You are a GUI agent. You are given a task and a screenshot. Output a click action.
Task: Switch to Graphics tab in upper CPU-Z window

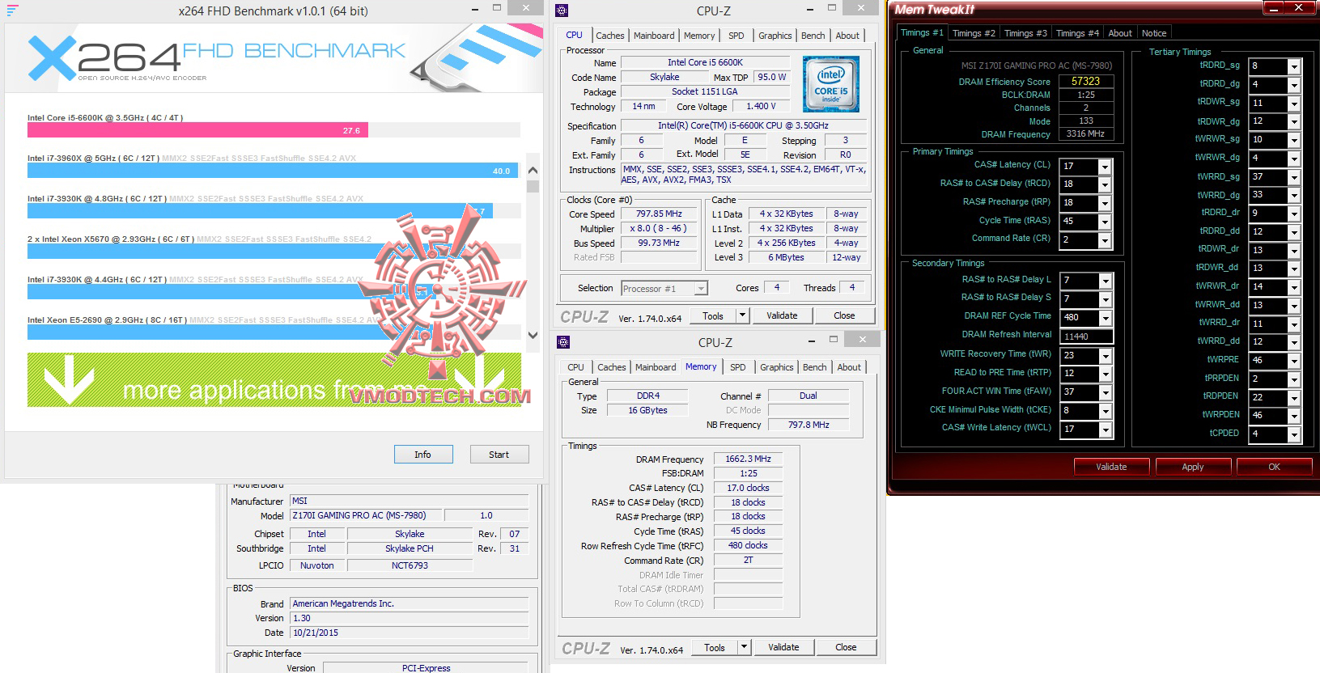tap(775, 36)
